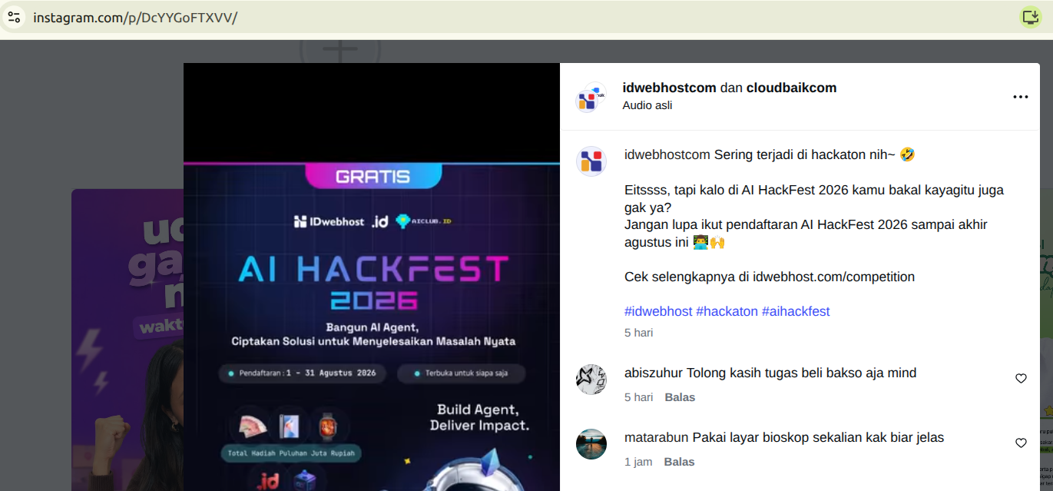Image resolution: width=1053 pixels, height=491 pixels.
Task: Reply to matarabun's comment with Balas
Action: 680,462
